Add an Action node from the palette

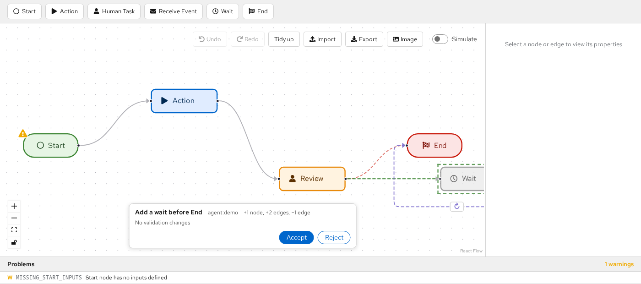point(65,11)
